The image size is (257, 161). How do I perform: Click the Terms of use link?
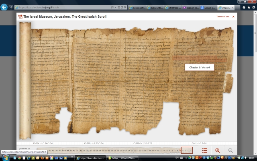point(223,17)
